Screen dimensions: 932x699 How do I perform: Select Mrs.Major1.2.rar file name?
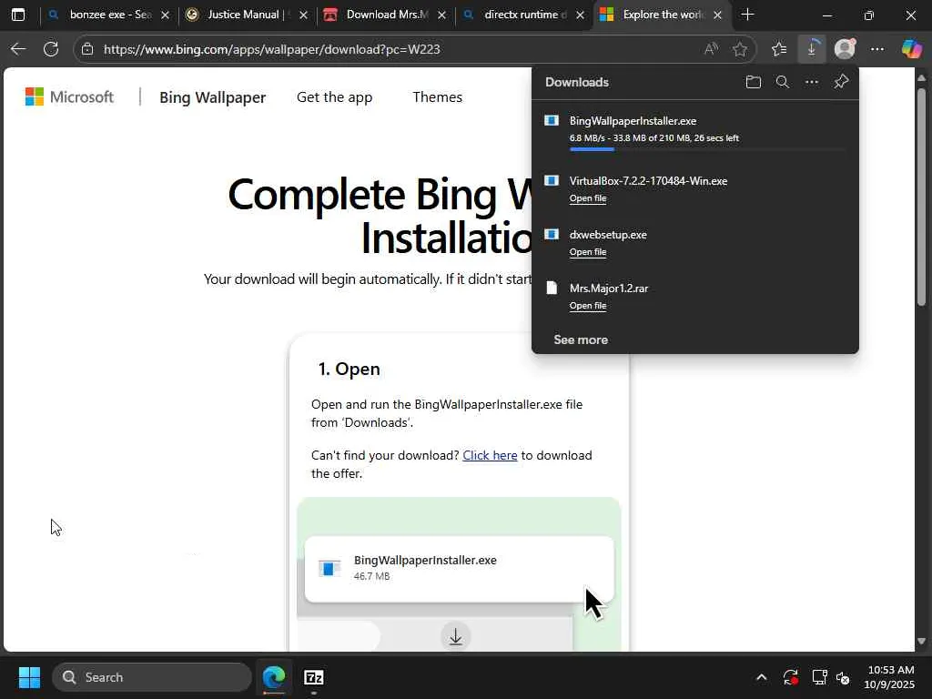tap(609, 289)
